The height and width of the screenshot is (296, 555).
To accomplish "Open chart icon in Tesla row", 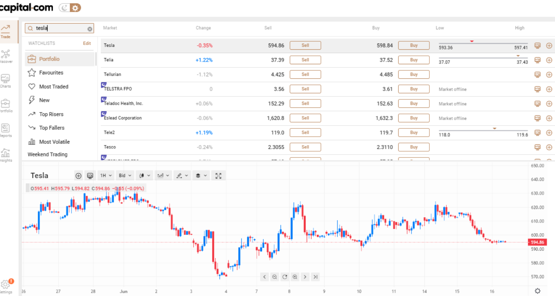I will tap(538, 45).
